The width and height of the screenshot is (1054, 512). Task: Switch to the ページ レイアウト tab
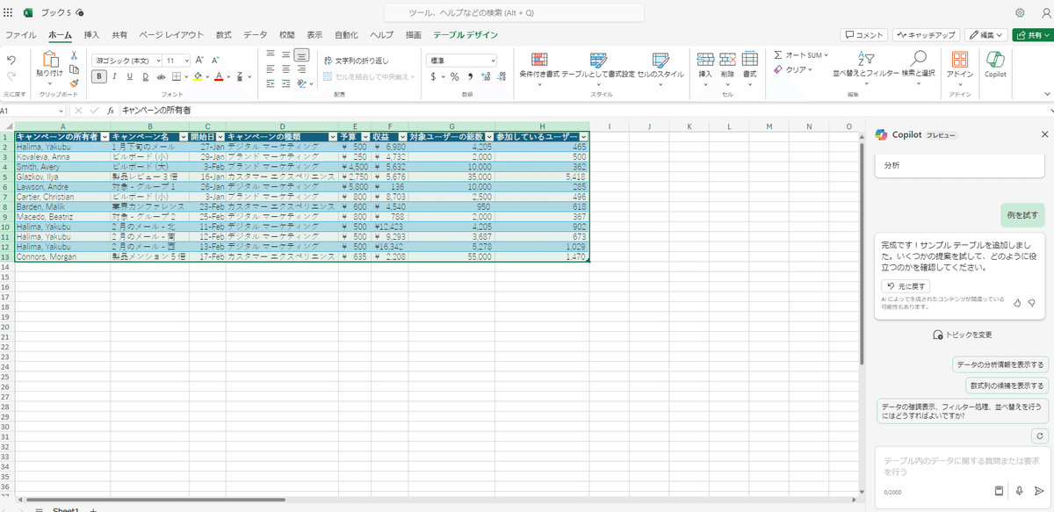171,35
